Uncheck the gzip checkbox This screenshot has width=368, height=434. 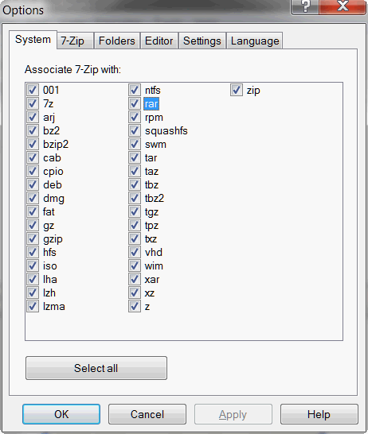tap(33, 239)
